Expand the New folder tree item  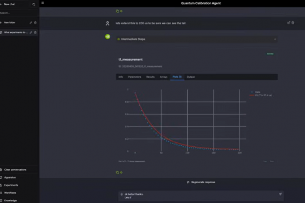pos(1,23)
